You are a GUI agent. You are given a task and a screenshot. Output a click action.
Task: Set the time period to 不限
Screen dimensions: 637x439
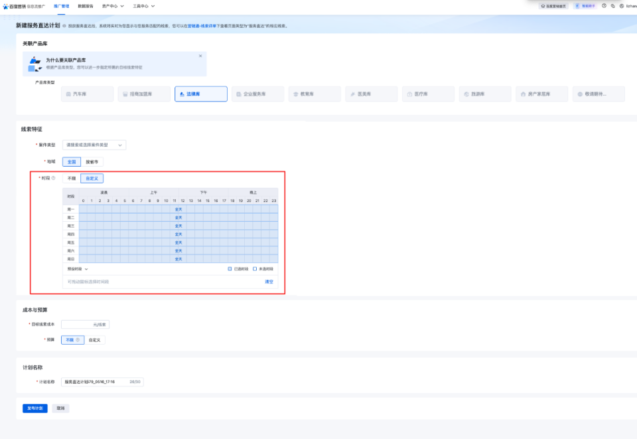pos(71,178)
